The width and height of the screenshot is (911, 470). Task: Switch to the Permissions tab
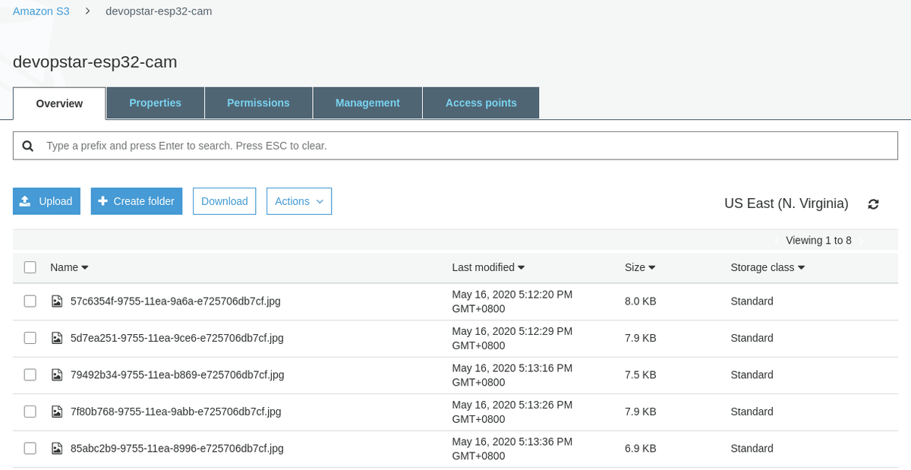tap(258, 103)
